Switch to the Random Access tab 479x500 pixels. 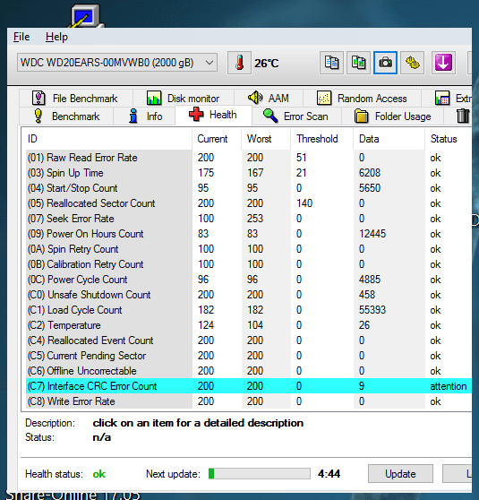coord(362,99)
